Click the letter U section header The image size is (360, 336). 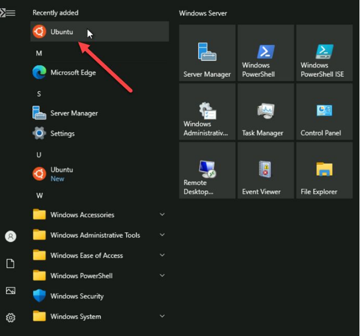(x=39, y=155)
